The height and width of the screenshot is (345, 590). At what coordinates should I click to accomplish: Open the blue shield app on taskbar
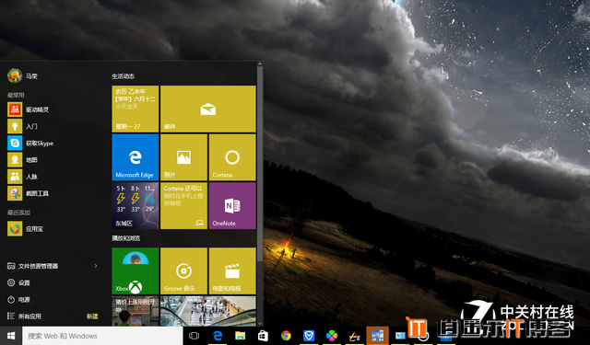pos(309,336)
